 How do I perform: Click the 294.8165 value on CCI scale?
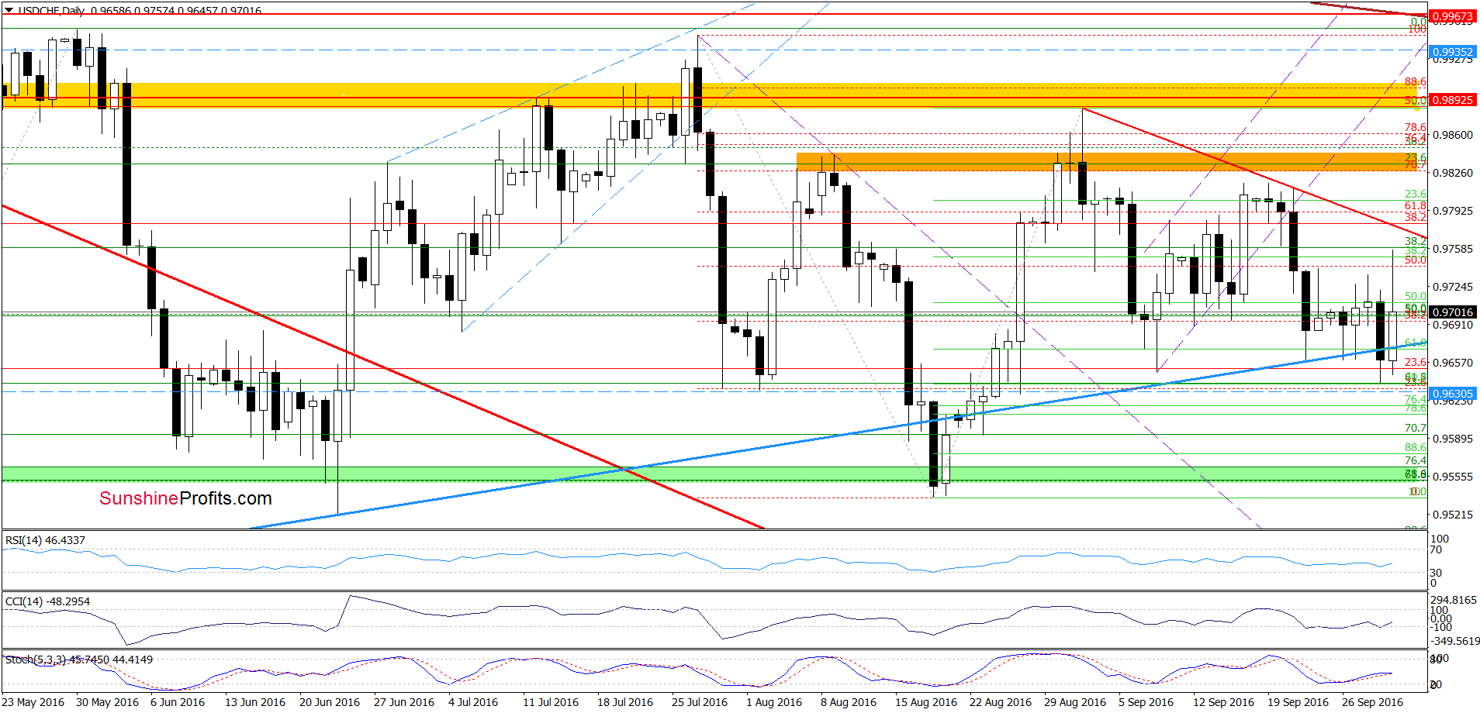pos(1455,600)
